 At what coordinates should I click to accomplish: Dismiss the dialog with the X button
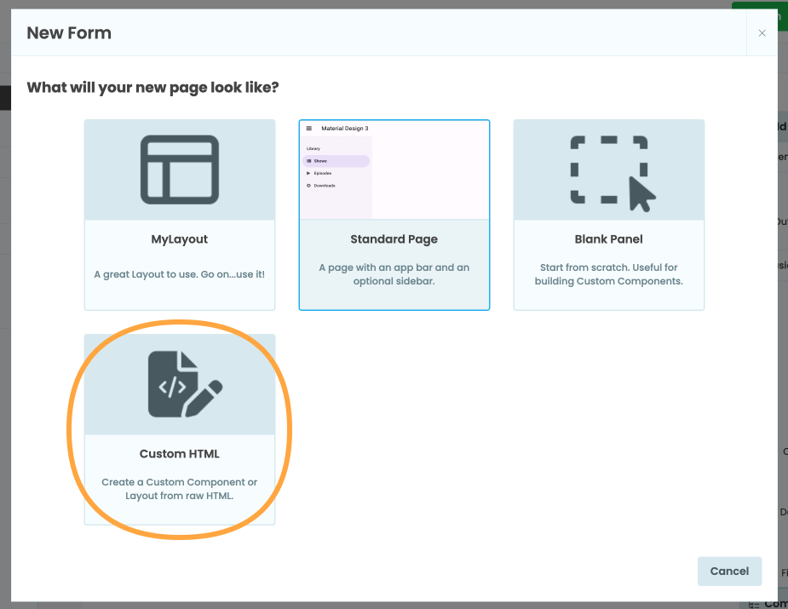tap(762, 33)
